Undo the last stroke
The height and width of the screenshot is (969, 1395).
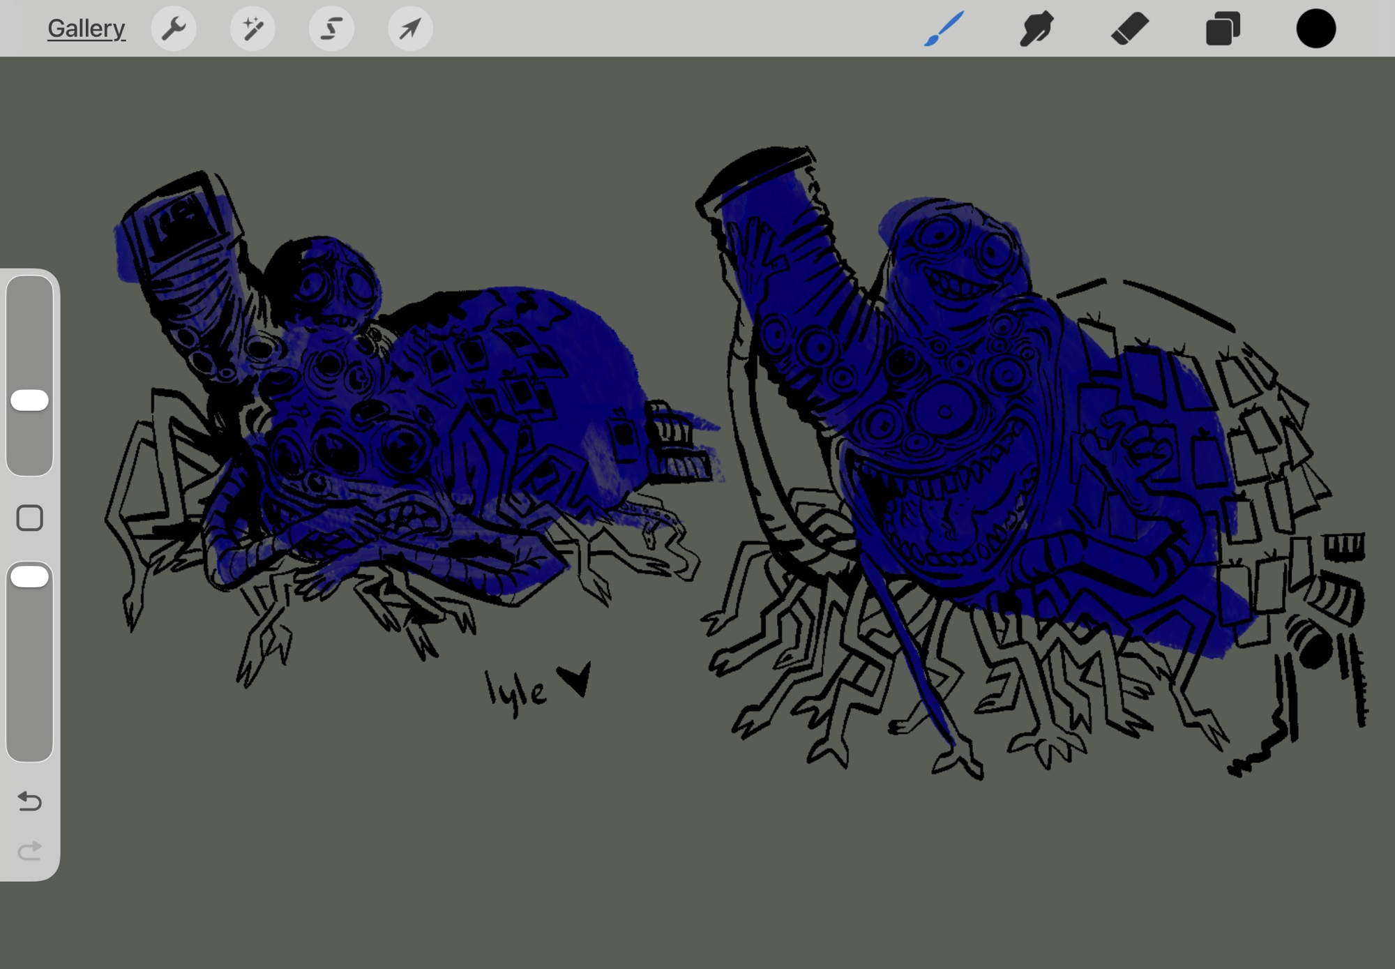click(x=30, y=801)
